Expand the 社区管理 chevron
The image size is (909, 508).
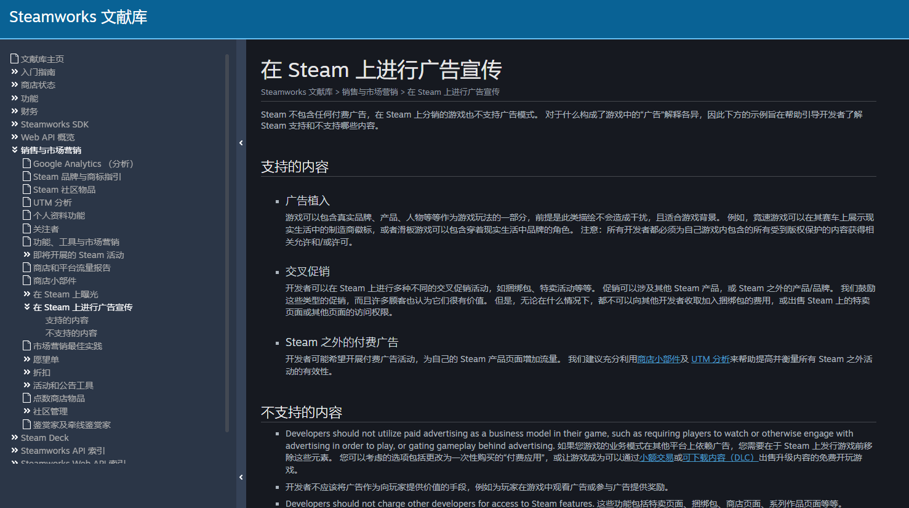pos(27,411)
